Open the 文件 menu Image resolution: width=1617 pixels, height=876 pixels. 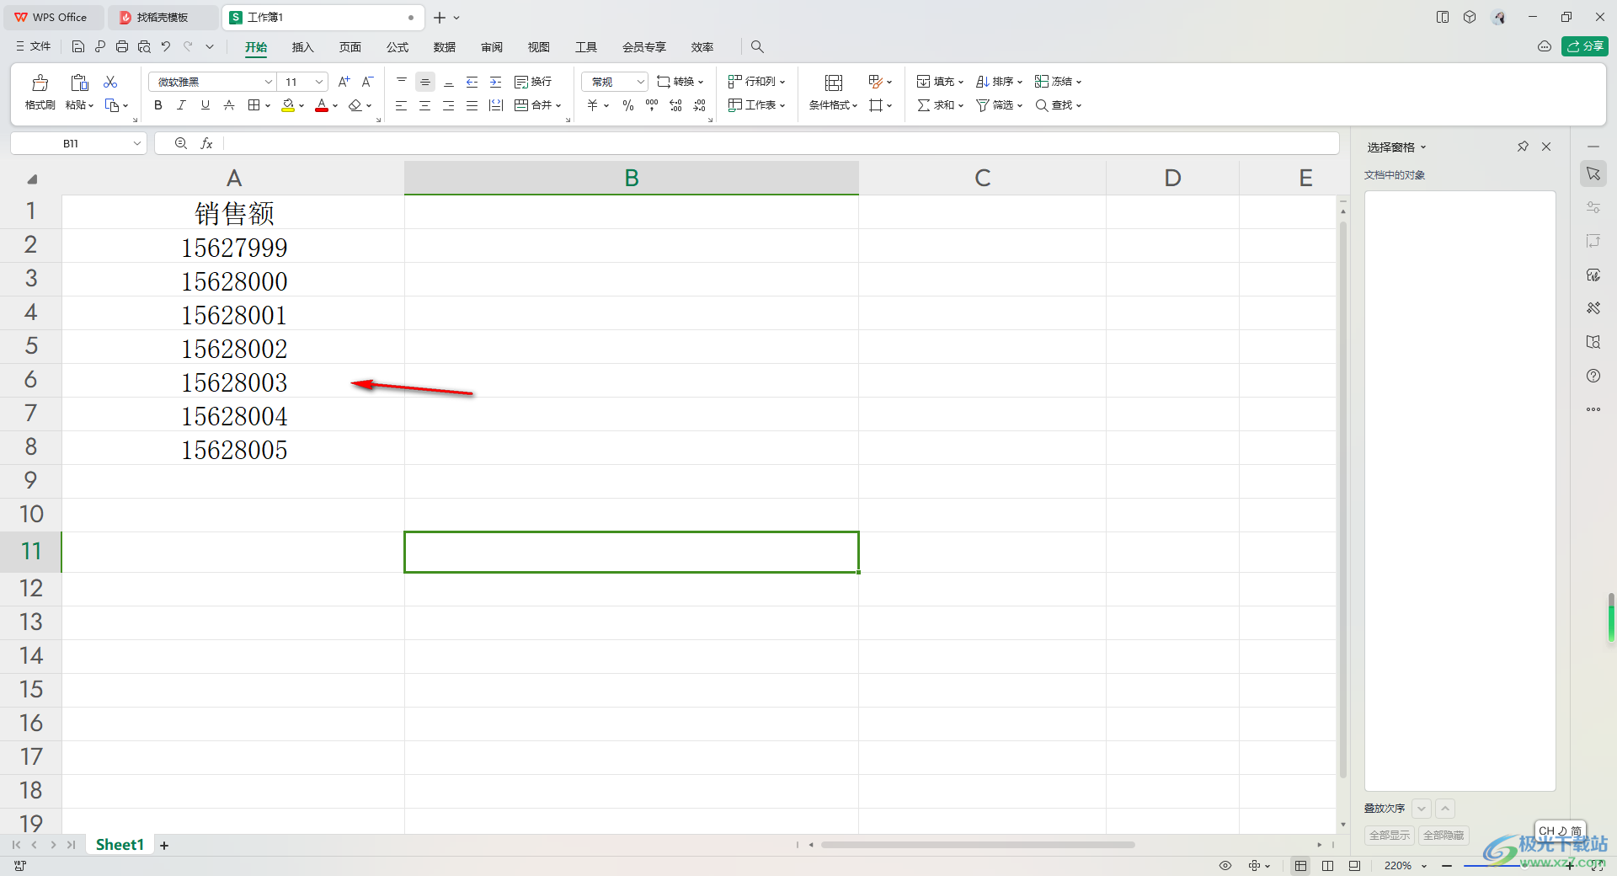34,46
